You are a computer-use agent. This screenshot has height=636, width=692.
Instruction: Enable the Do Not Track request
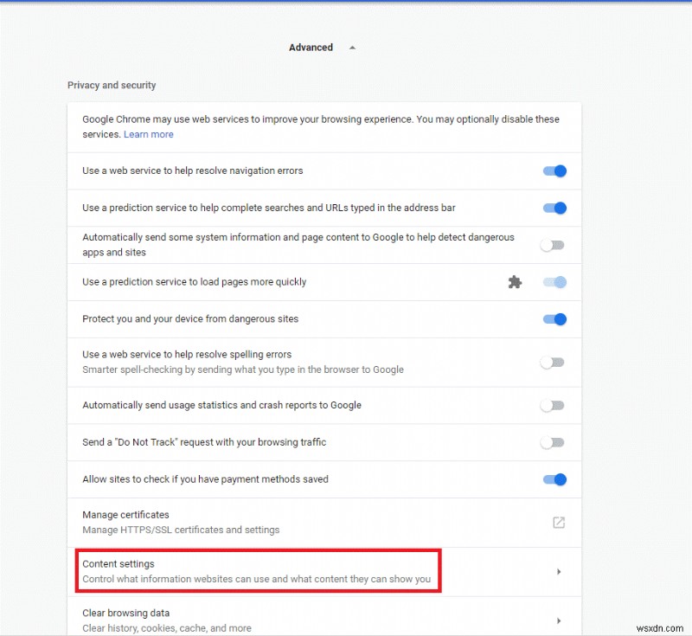552,442
